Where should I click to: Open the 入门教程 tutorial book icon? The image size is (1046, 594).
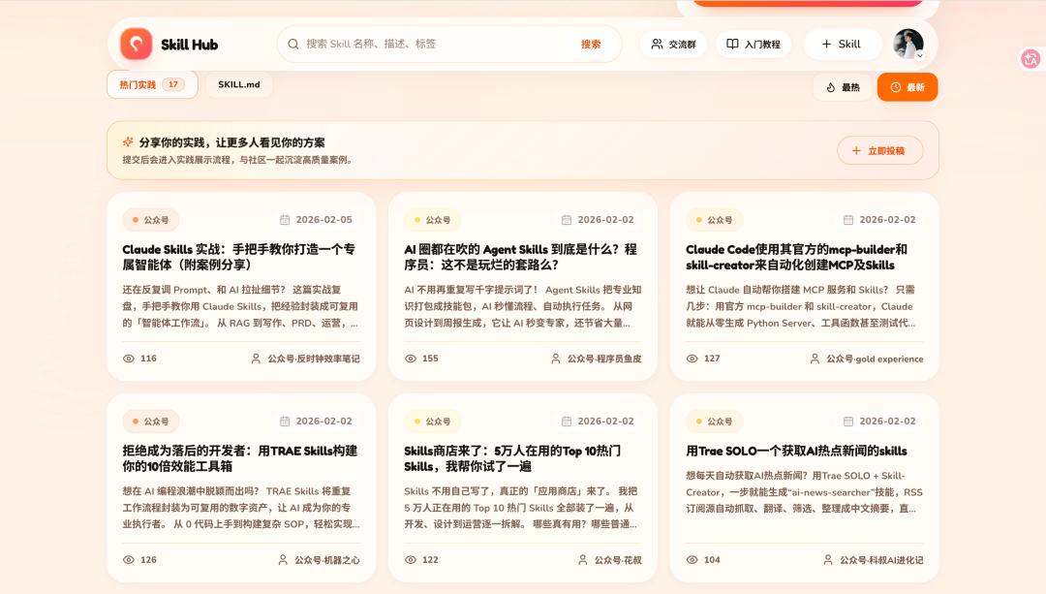click(733, 44)
